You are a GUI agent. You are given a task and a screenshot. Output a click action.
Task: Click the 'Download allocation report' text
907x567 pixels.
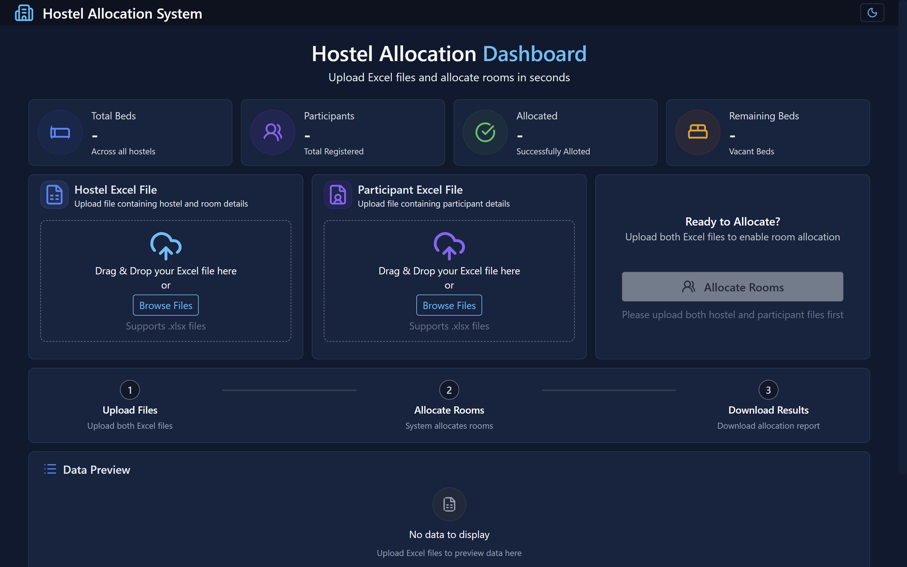coord(768,426)
